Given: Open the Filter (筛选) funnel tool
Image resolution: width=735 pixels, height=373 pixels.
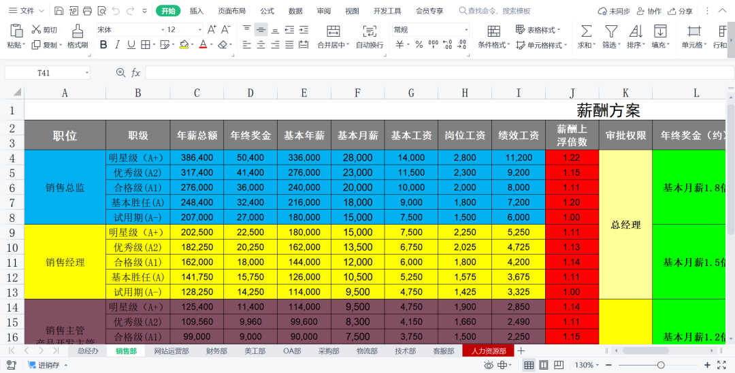Looking at the screenshot, I should [x=611, y=31].
